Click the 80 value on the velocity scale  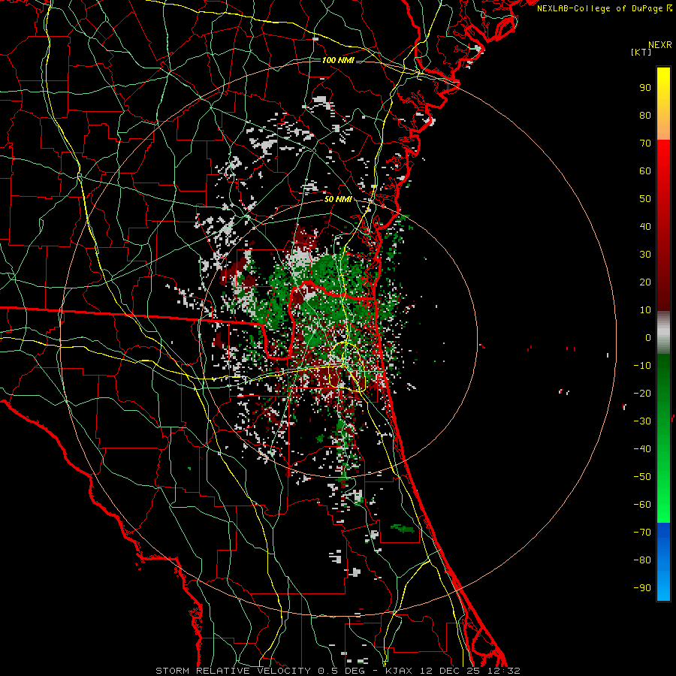pyautogui.click(x=645, y=116)
